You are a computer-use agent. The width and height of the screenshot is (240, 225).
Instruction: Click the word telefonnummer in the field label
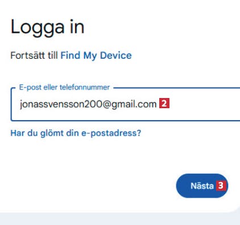point(85,87)
